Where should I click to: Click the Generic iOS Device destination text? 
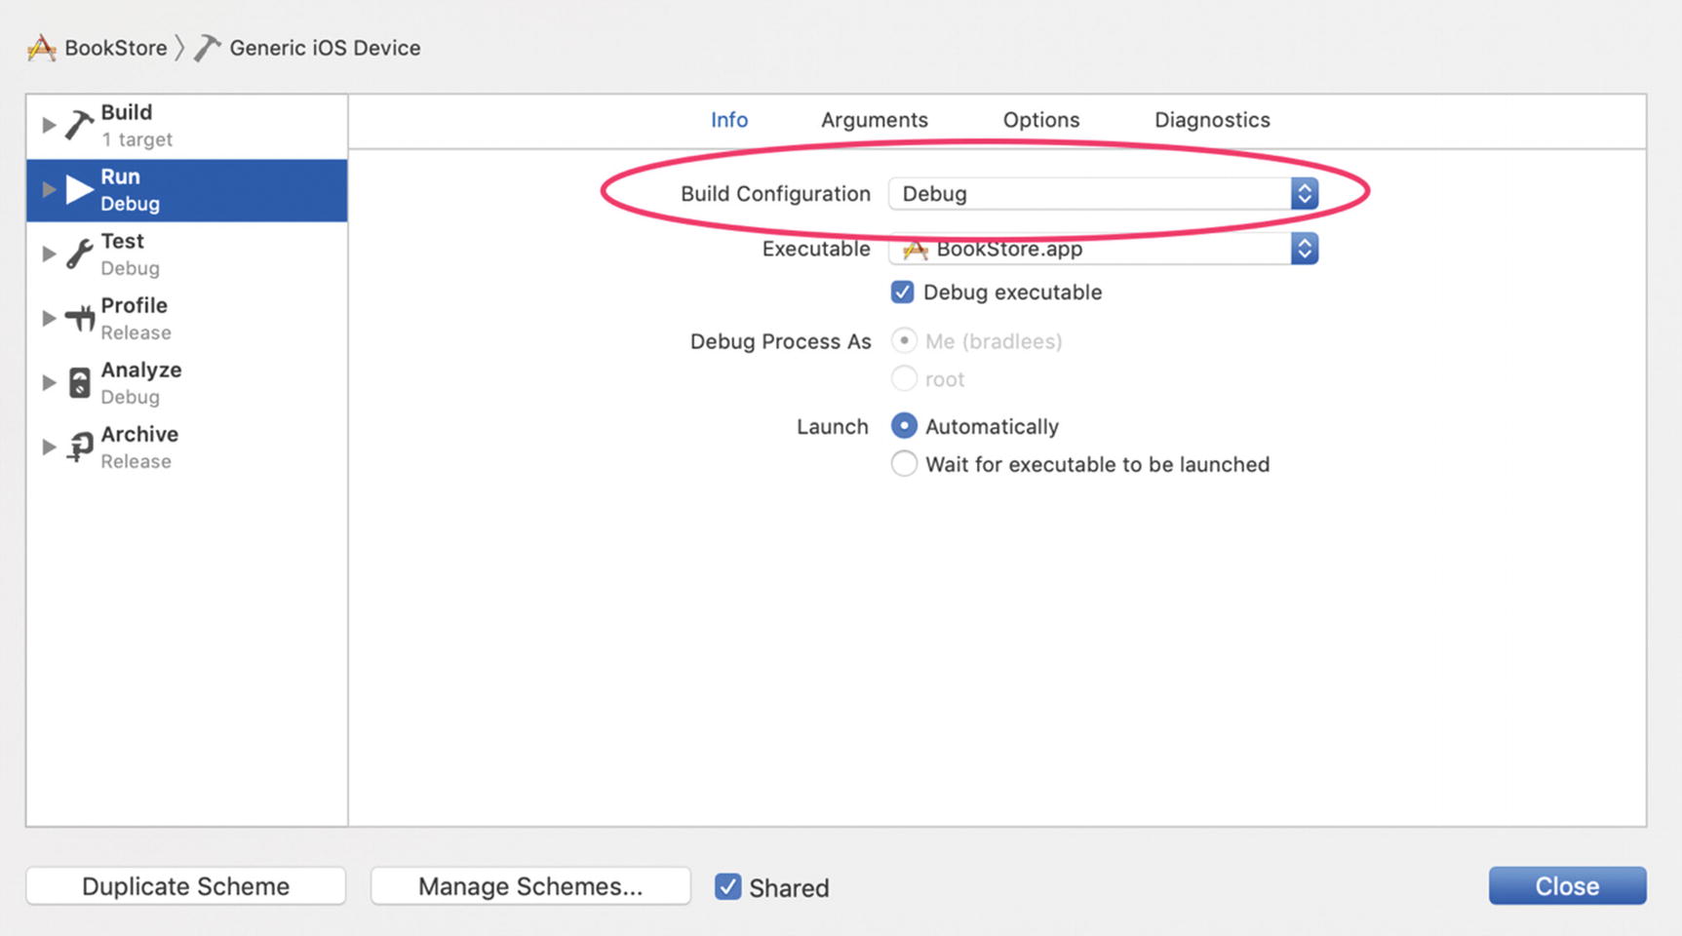click(325, 48)
